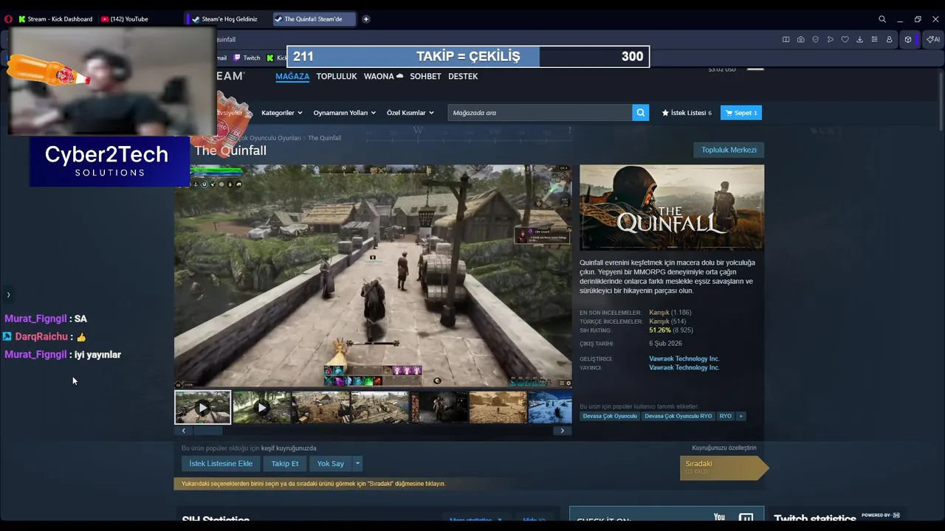Open the ad-blocker shield icon
The height and width of the screenshot is (531, 945).
pyautogui.click(x=815, y=39)
